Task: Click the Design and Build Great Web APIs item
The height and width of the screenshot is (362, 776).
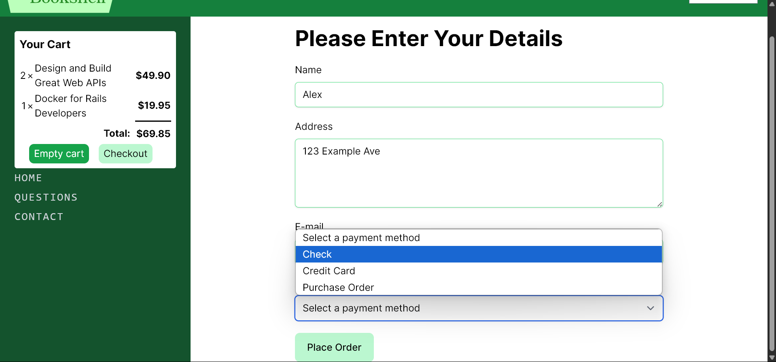Action: 73,76
